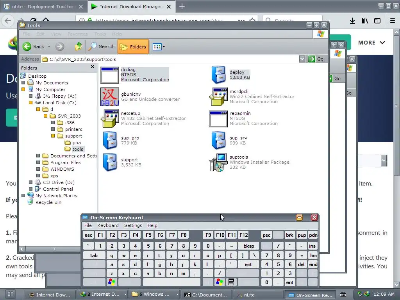Image resolution: width=400 pixels, height=300 pixels.
Task: Click the psc key on-screen
Action: [x=266, y=235]
